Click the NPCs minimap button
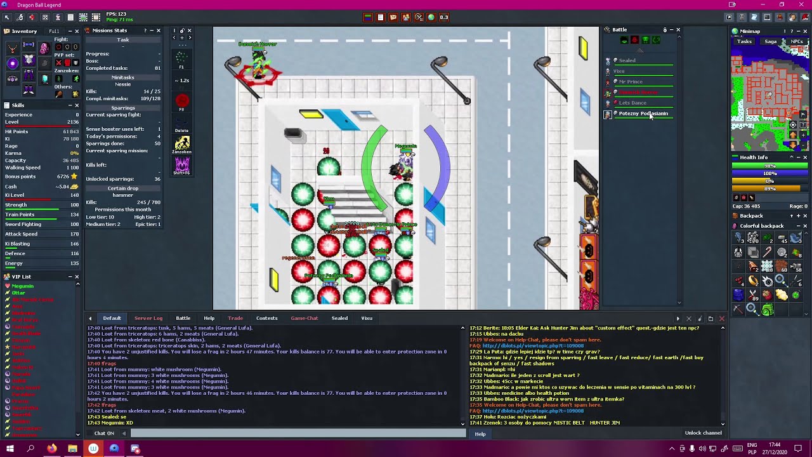 tap(797, 42)
